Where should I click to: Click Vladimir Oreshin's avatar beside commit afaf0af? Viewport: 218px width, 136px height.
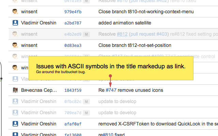(15, 124)
